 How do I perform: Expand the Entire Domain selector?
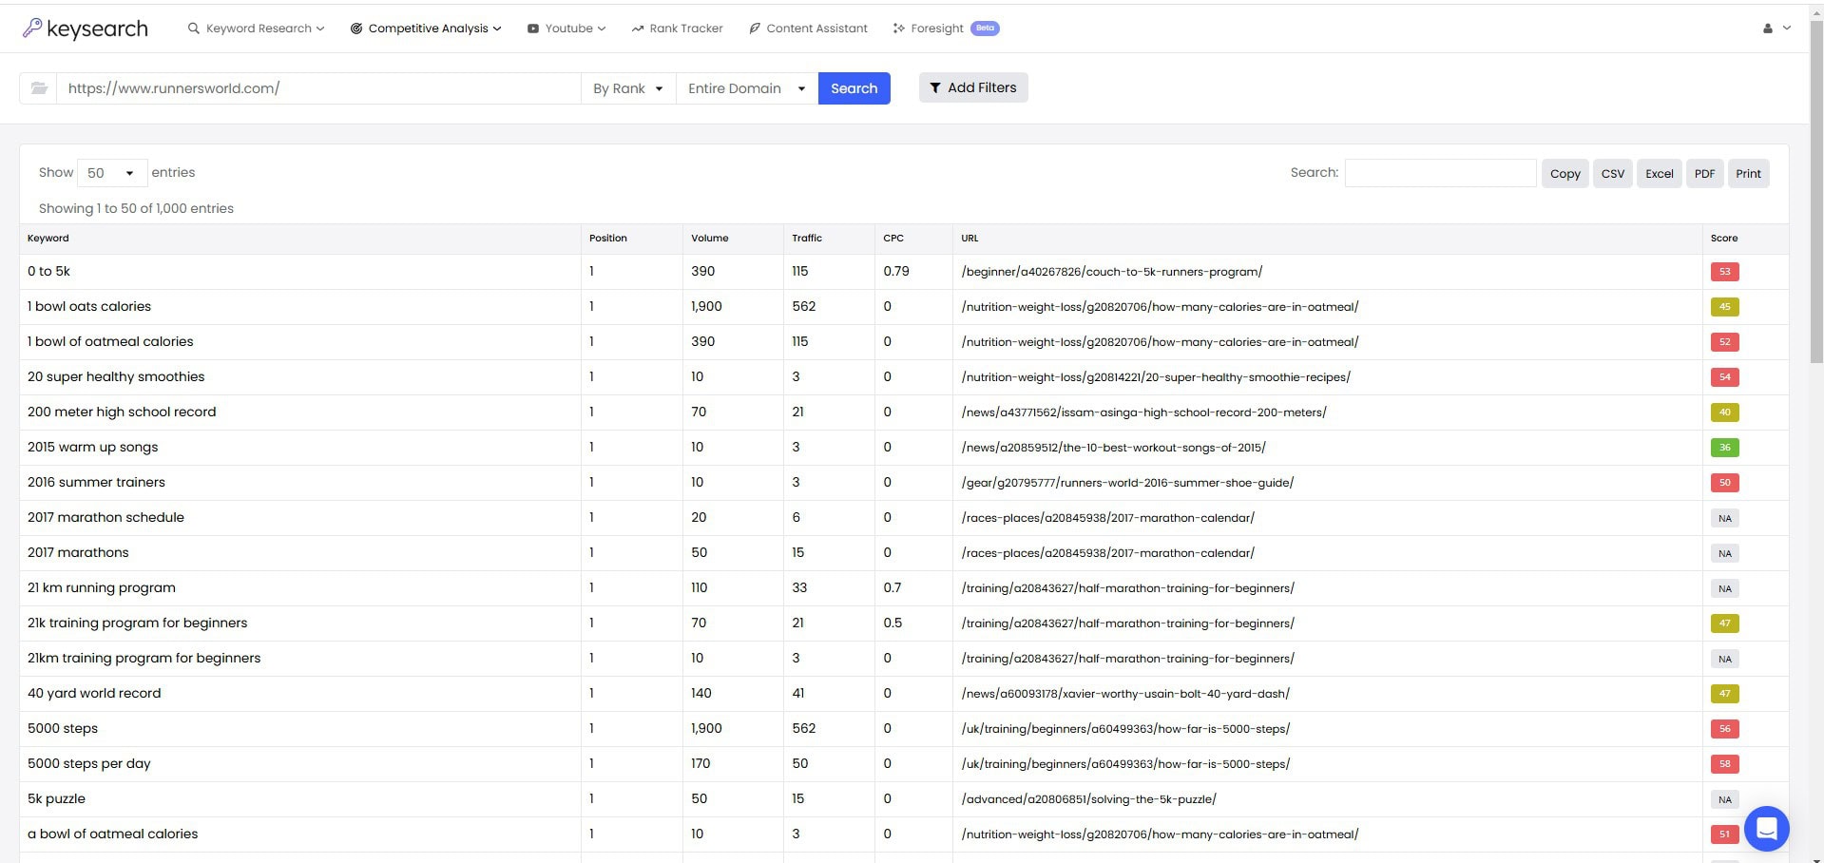click(745, 88)
